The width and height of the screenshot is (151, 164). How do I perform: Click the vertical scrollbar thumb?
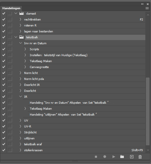(148, 111)
